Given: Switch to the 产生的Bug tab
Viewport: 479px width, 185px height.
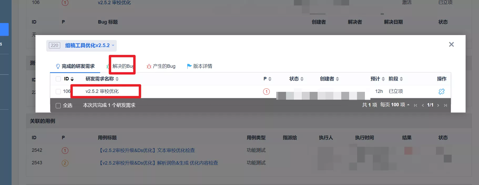Looking at the screenshot, I should click(x=161, y=66).
